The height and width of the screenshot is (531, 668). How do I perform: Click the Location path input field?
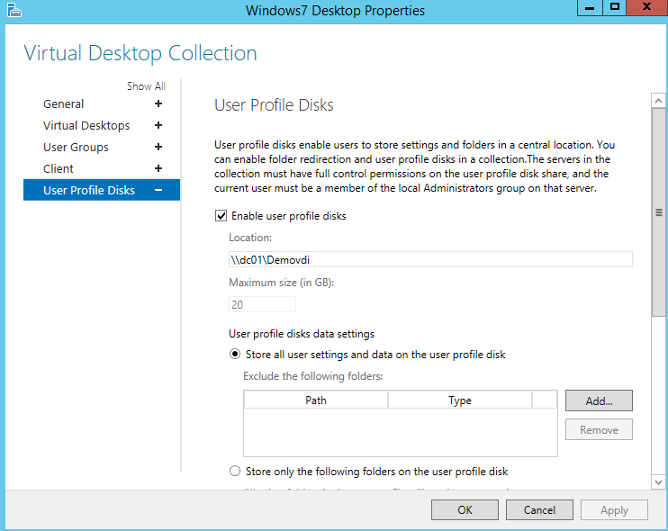tap(430, 259)
